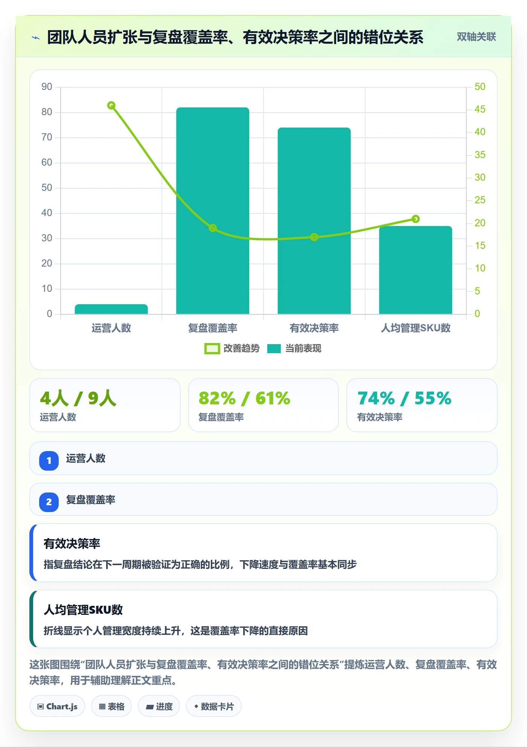Click the 有效决策率 bar in the chart

[314, 221]
